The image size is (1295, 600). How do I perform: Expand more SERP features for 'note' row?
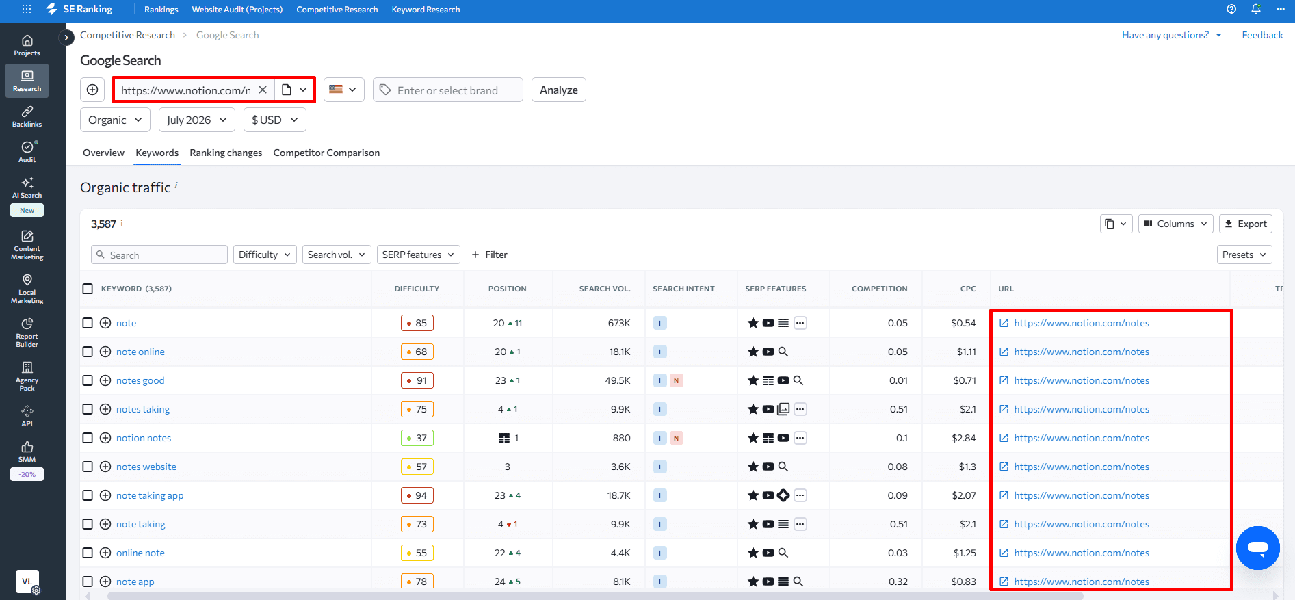tap(800, 323)
